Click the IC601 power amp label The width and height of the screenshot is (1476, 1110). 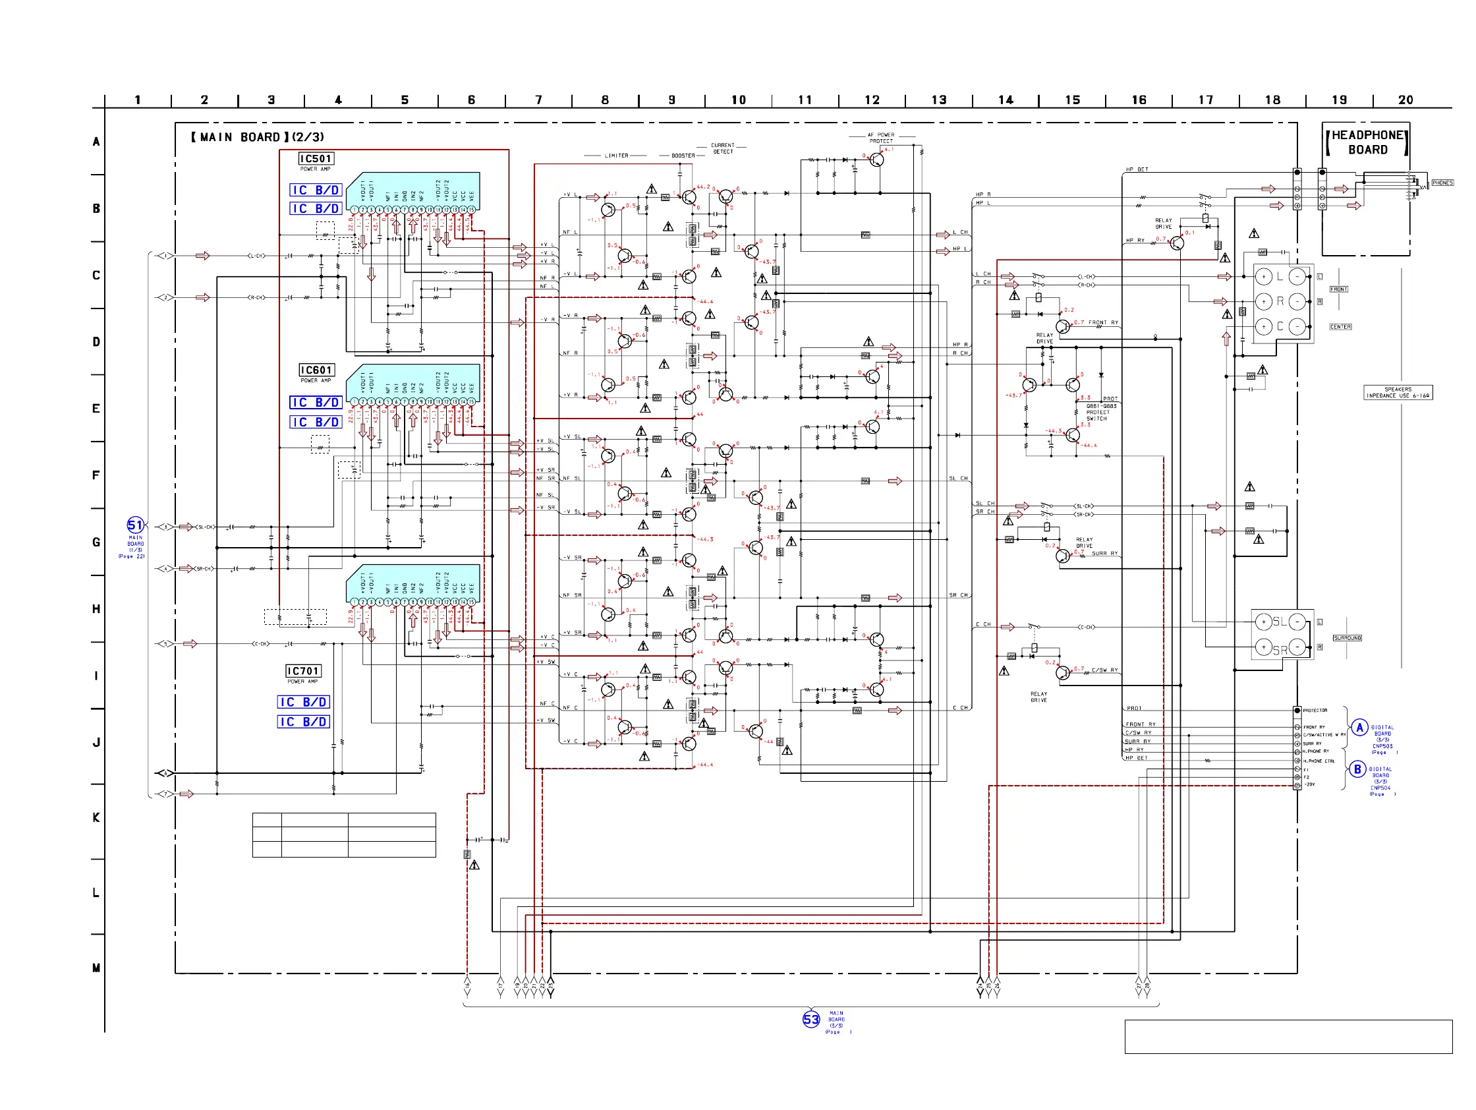pos(316,370)
